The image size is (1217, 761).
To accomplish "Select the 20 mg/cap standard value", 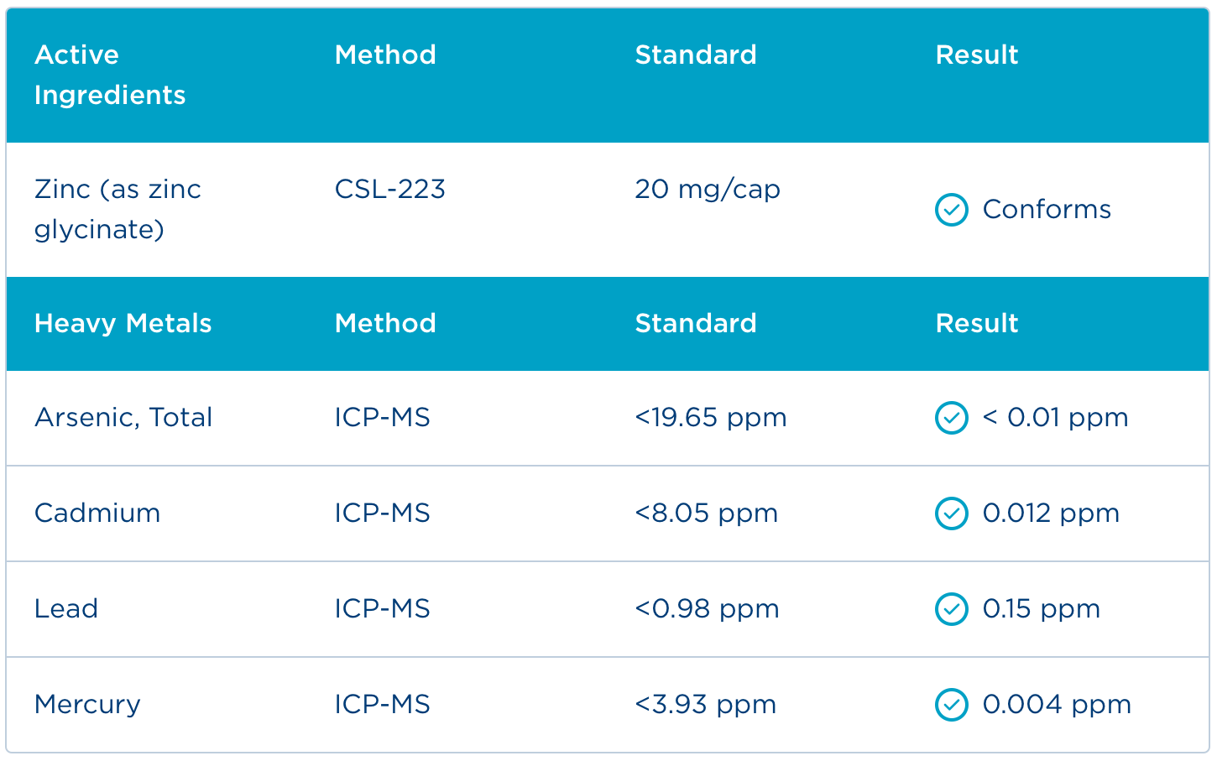I will click(x=707, y=190).
